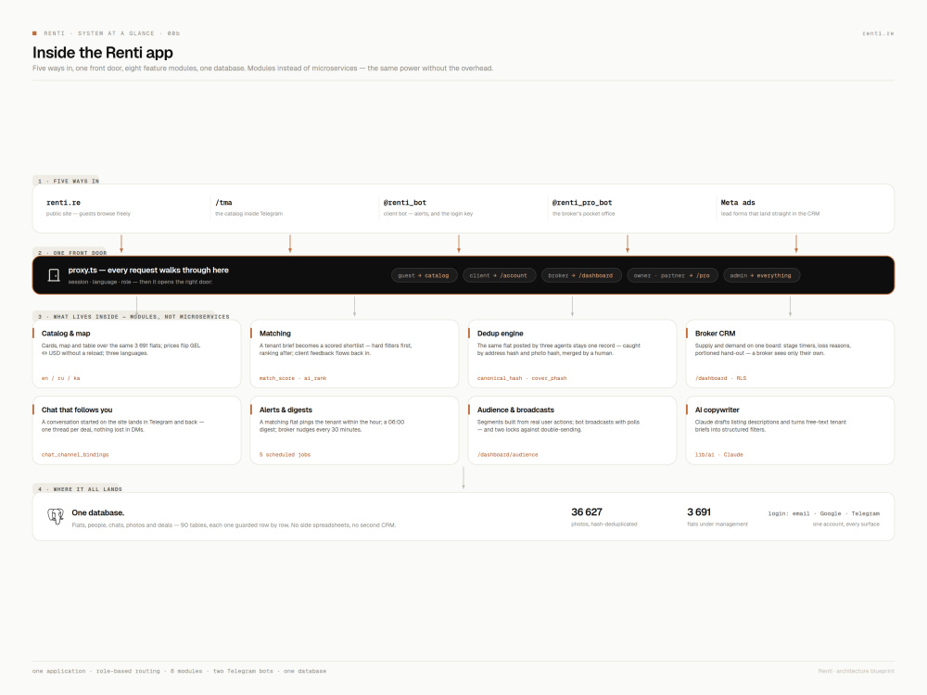The image size is (927, 695).
Task: Open the AI copywriter card title
Action: pos(717,410)
